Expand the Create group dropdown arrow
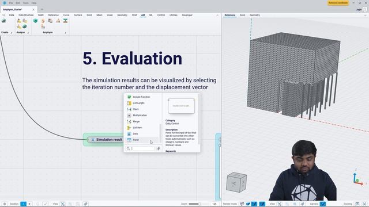The height and width of the screenshot is (207, 369). [11, 33]
